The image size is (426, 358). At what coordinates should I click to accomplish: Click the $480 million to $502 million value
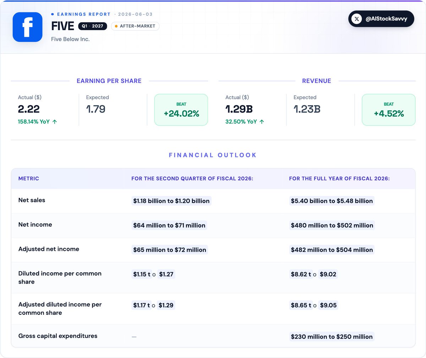(x=332, y=225)
